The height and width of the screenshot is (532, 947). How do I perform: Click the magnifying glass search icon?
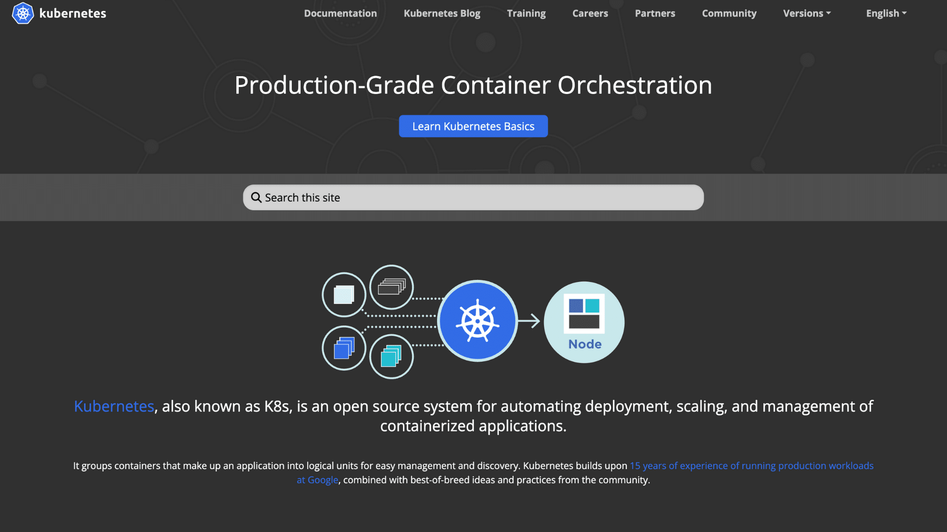click(256, 197)
